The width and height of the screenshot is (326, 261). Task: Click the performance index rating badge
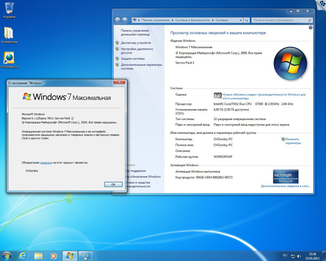tap(217, 96)
